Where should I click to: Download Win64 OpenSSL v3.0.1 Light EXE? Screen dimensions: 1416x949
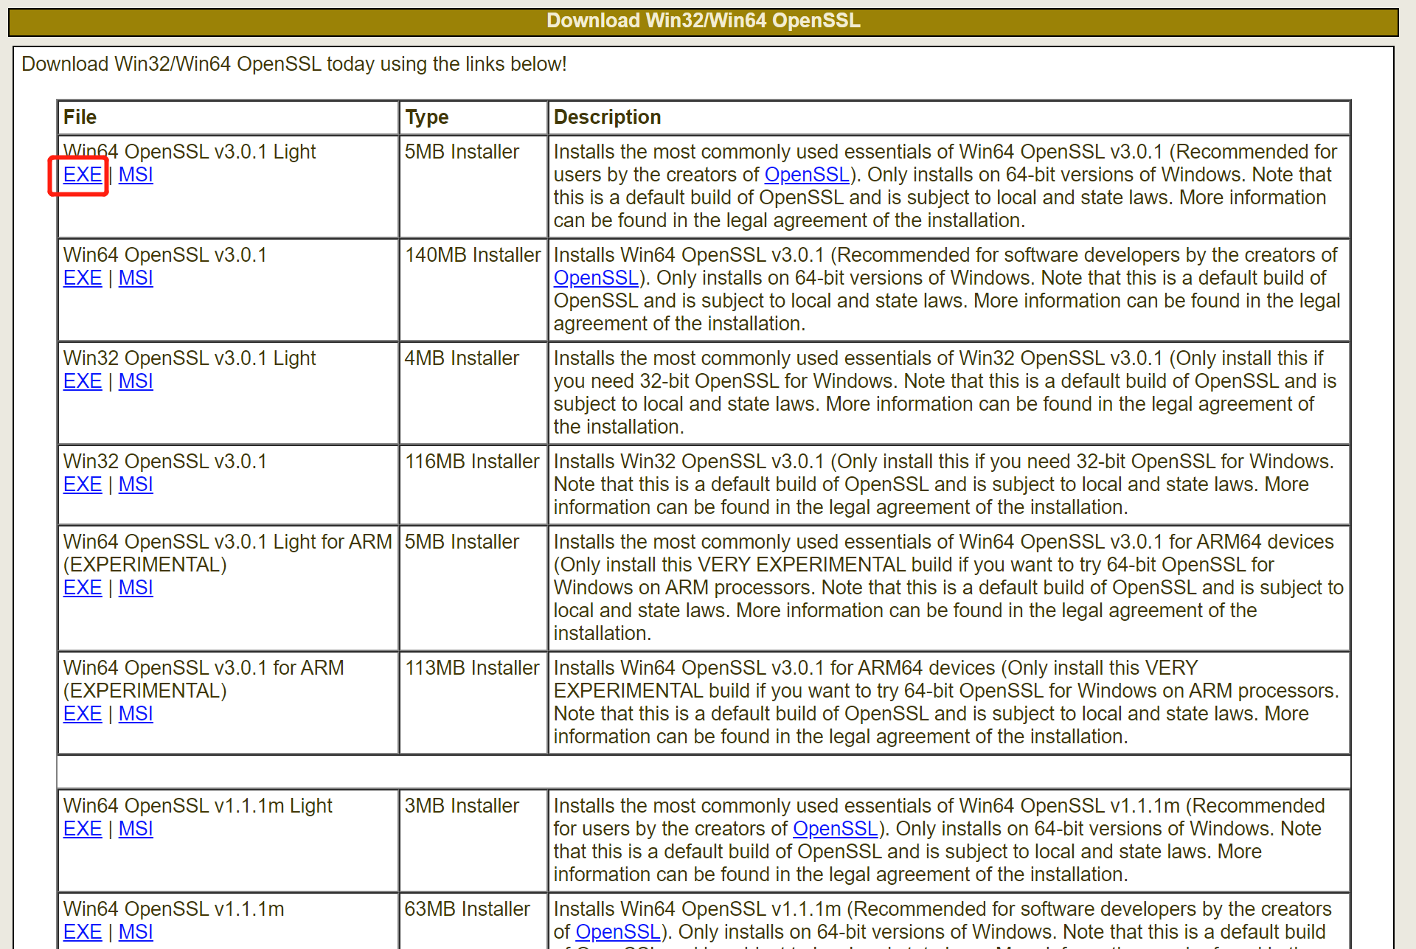click(82, 175)
